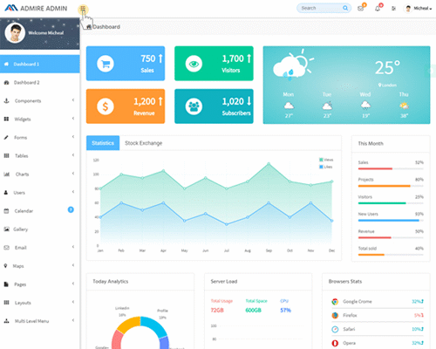
Task: Expand the Forms sidebar menu
Action: point(40,137)
